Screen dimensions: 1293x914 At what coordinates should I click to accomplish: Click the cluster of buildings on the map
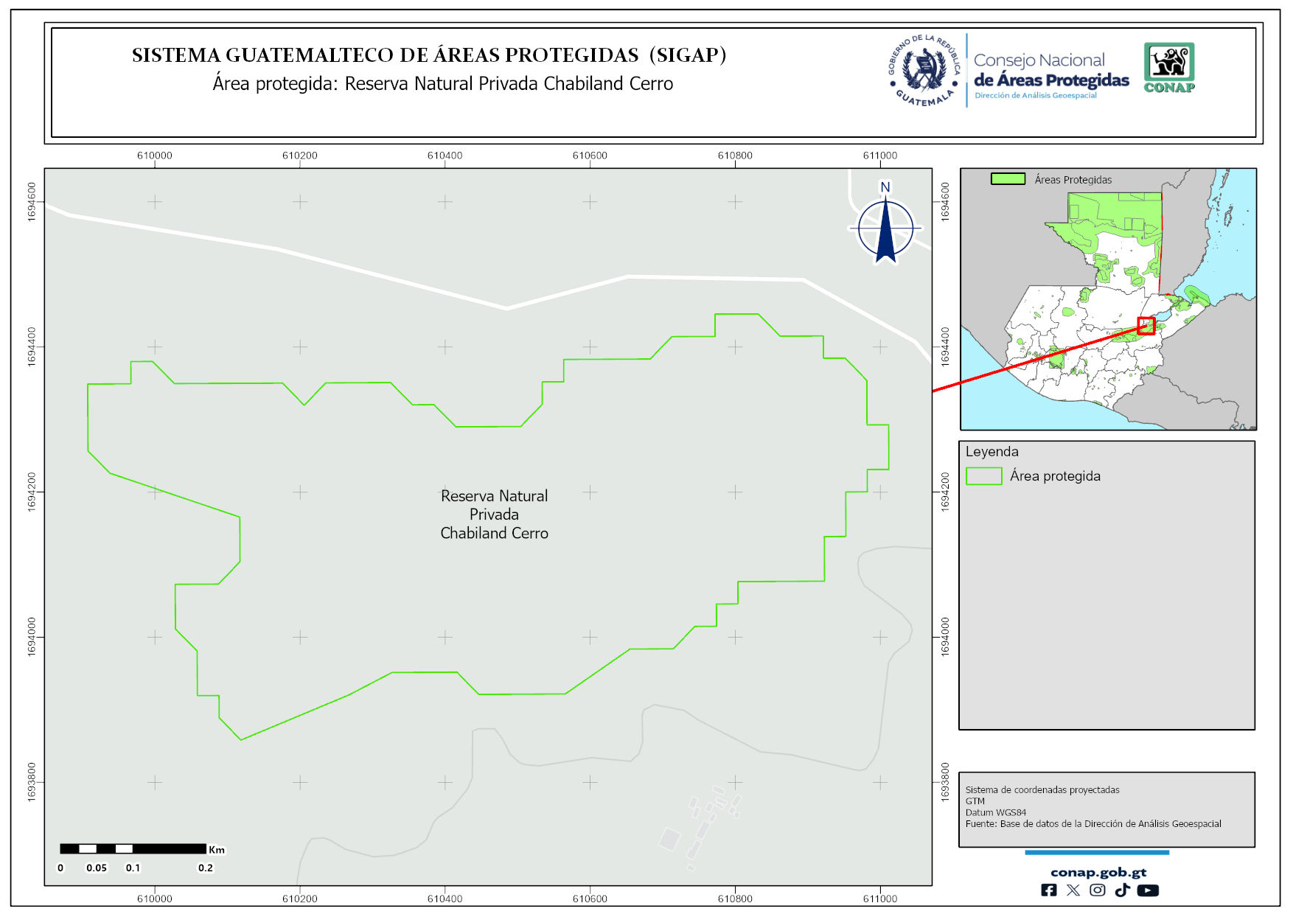pos(704,824)
